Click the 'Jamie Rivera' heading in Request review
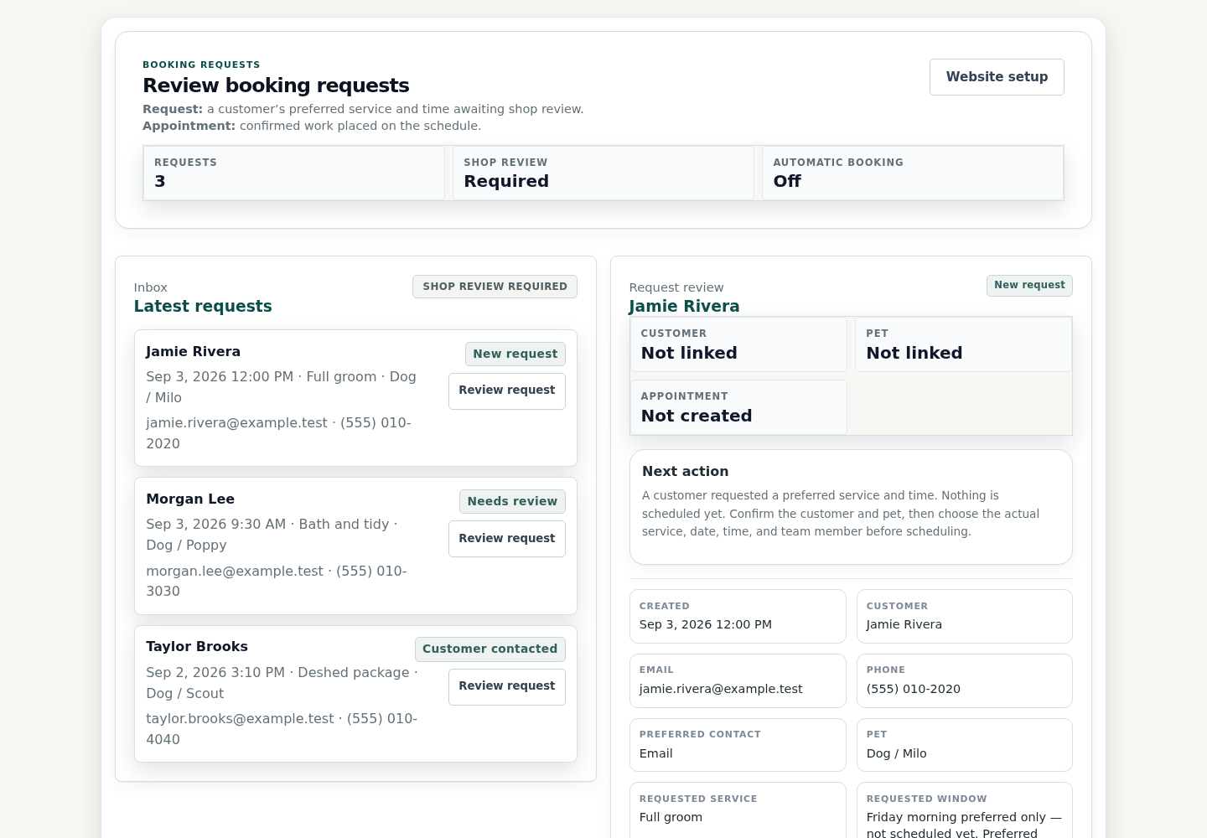1207x838 pixels. click(685, 307)
